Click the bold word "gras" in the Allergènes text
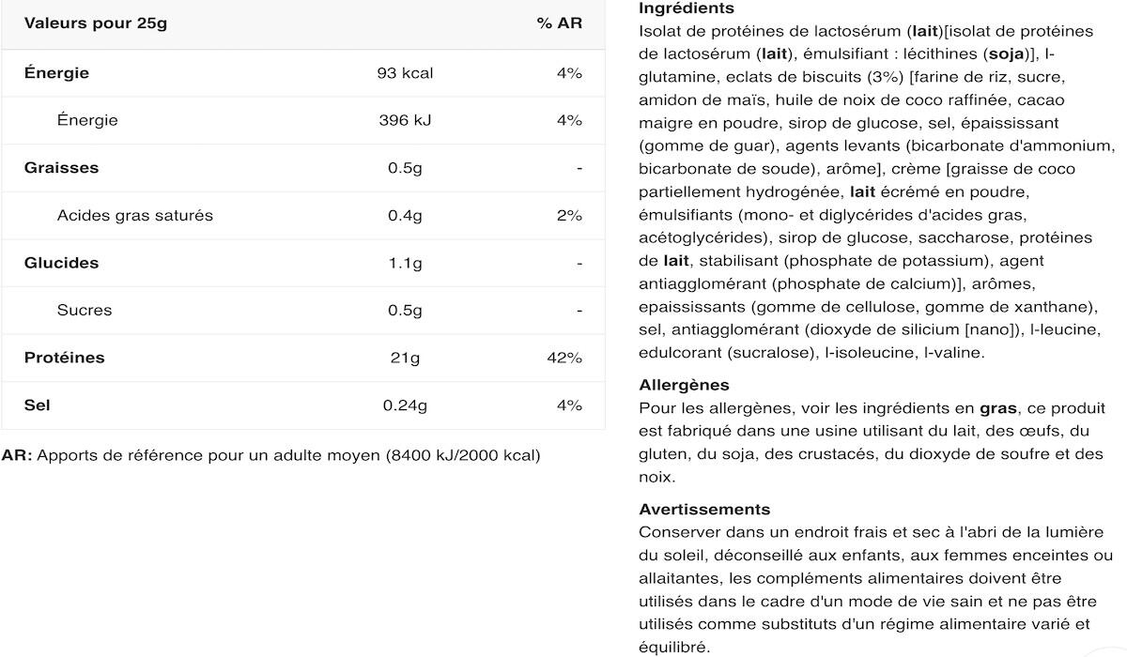1127x657 pixels. (998, 408)
